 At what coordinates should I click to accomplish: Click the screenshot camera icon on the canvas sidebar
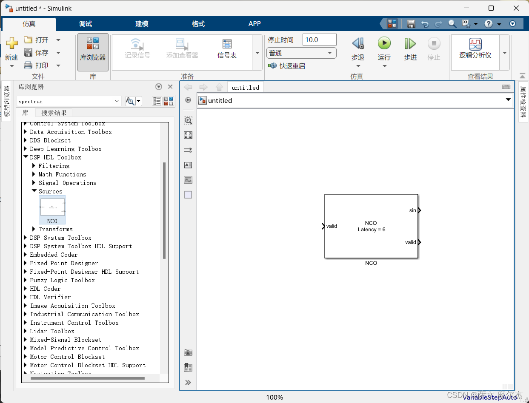(188, 352)
